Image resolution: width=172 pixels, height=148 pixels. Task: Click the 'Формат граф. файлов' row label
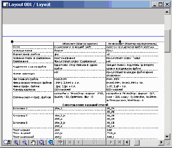pos(26,54)
